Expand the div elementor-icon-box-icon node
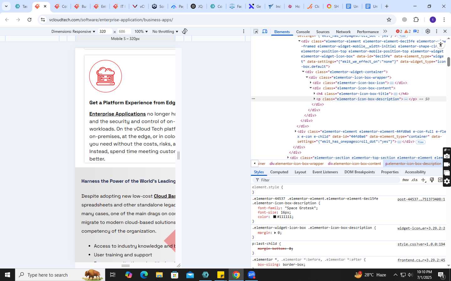 coord(310,83)
